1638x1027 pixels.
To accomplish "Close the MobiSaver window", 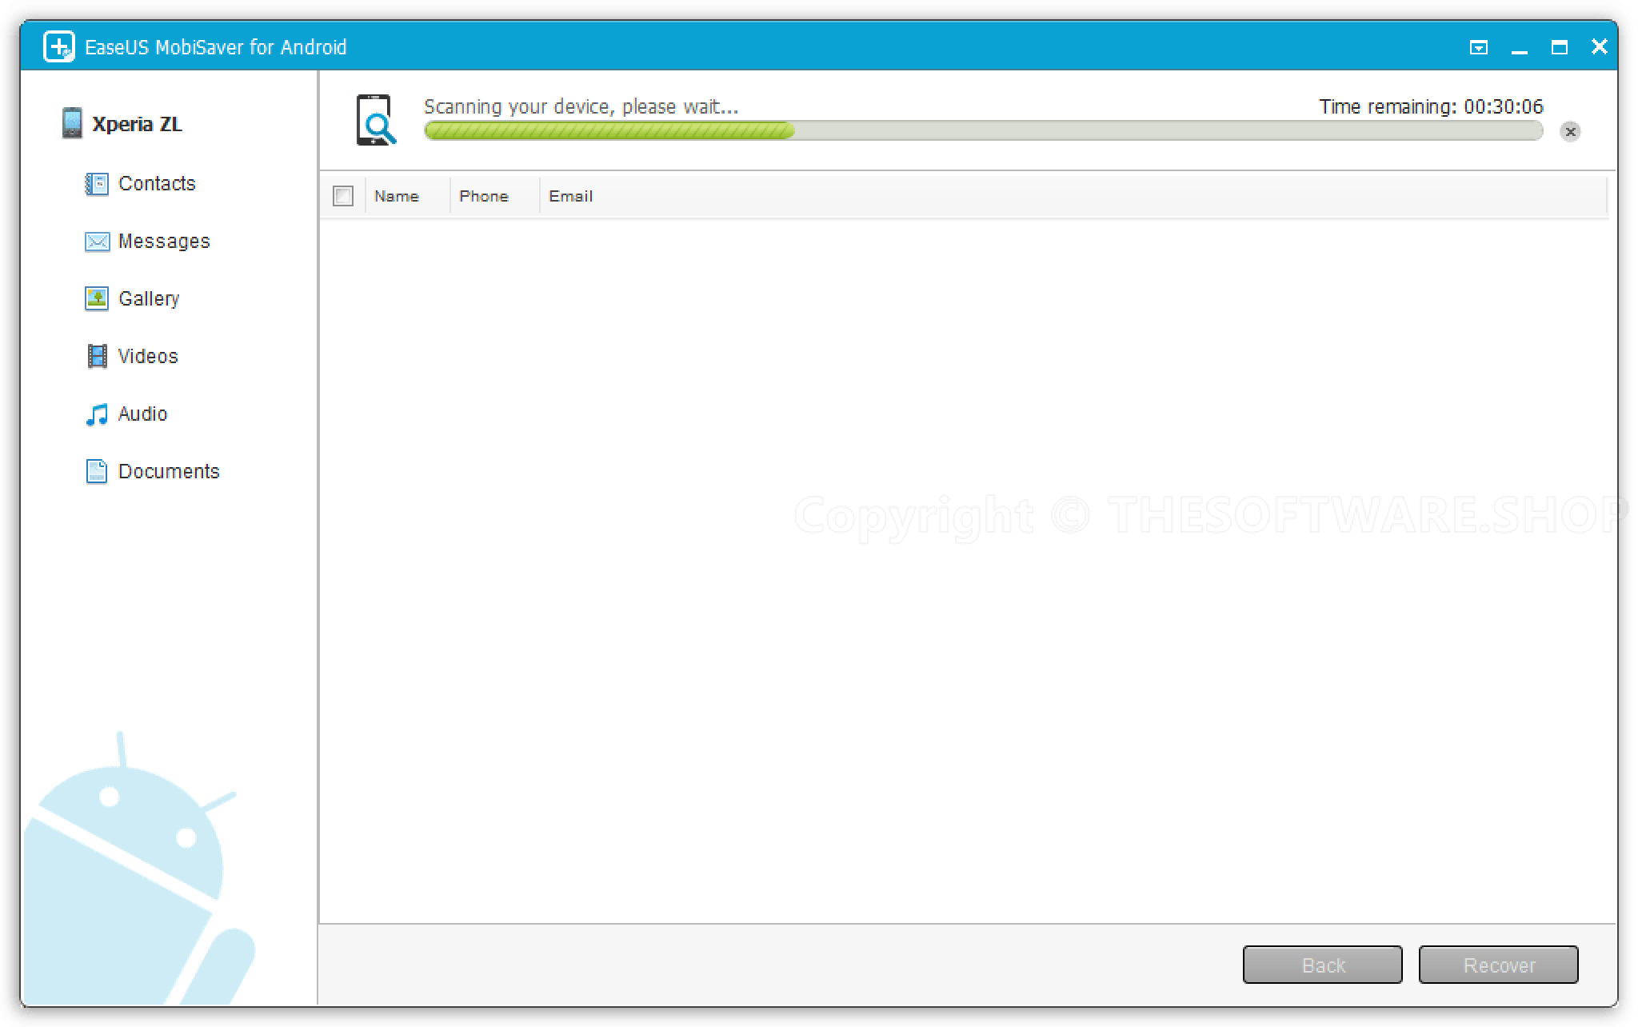I will tap(1600, 47).
